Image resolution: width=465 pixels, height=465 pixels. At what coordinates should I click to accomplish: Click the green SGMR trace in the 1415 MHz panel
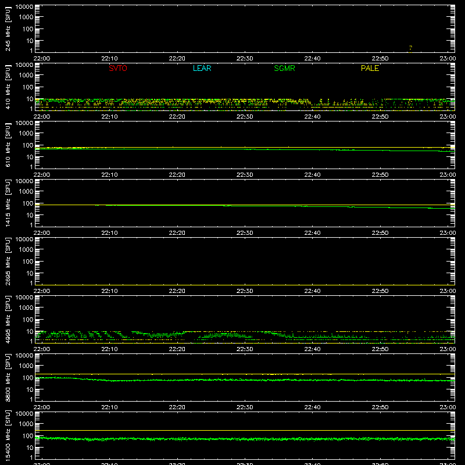(x=245, y=206)
